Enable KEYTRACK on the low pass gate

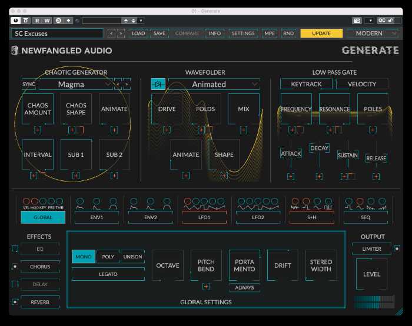(306, 84)
